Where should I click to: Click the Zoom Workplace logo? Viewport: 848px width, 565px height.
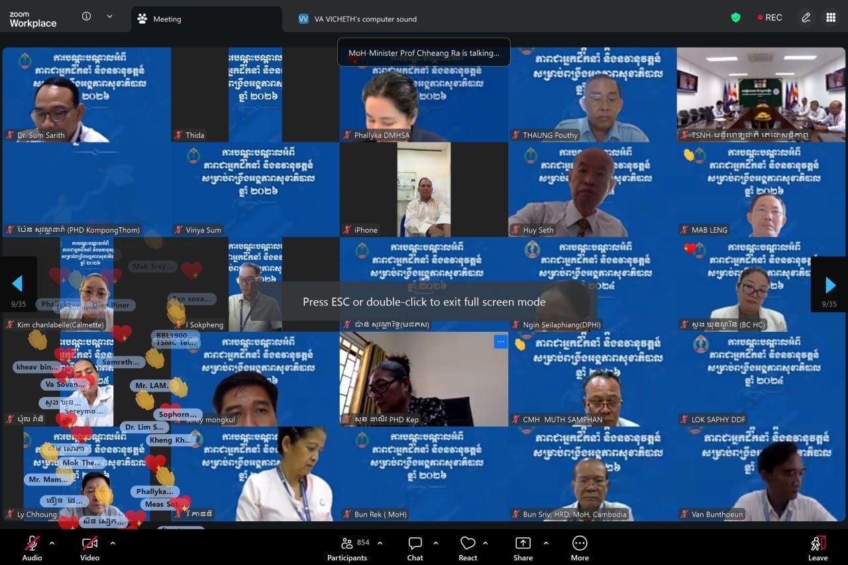pyautogui.click(x=33, y=19)
